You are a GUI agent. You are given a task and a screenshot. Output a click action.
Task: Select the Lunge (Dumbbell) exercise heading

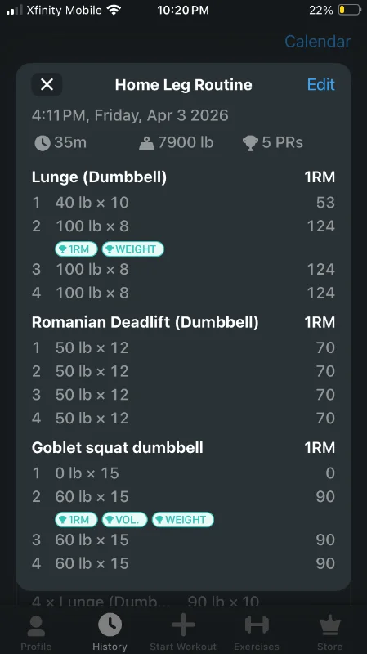click(99, 177)
